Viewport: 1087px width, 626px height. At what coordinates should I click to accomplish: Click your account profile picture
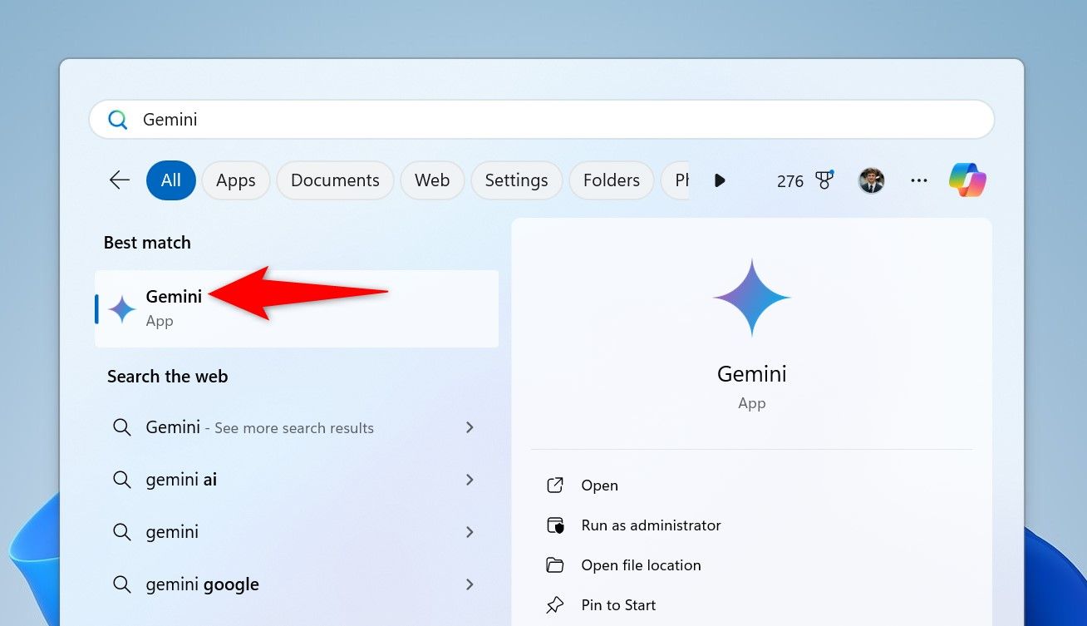click(871, 180)
